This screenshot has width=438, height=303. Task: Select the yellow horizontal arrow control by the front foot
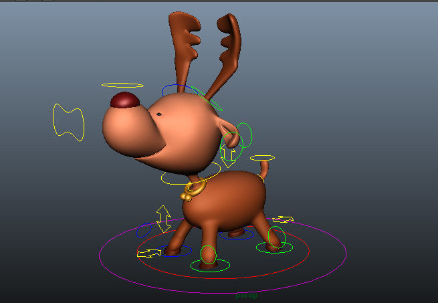point(149,254)
